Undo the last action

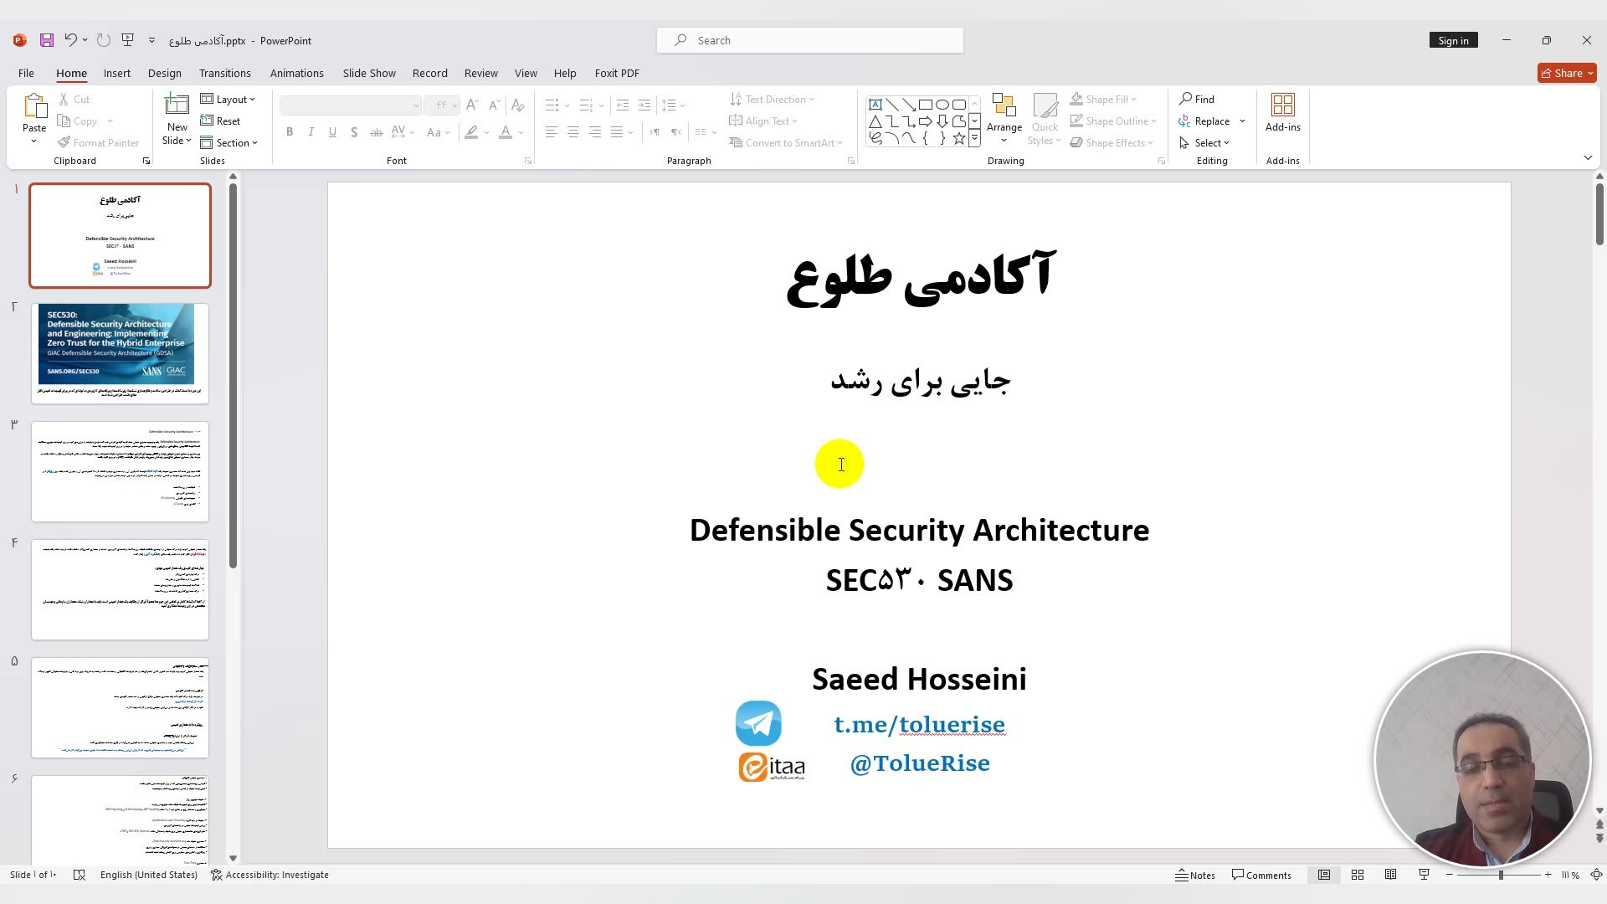pyautogui.click(x=70, y=40)
